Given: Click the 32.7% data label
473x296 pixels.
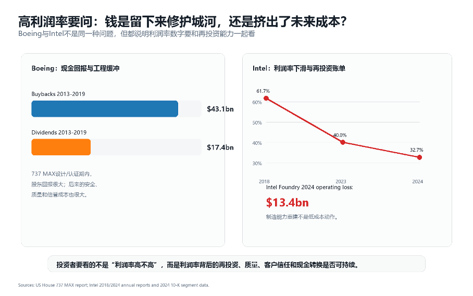Looking at the screenshot, I should pyautogui.click(x=417, y=150).
